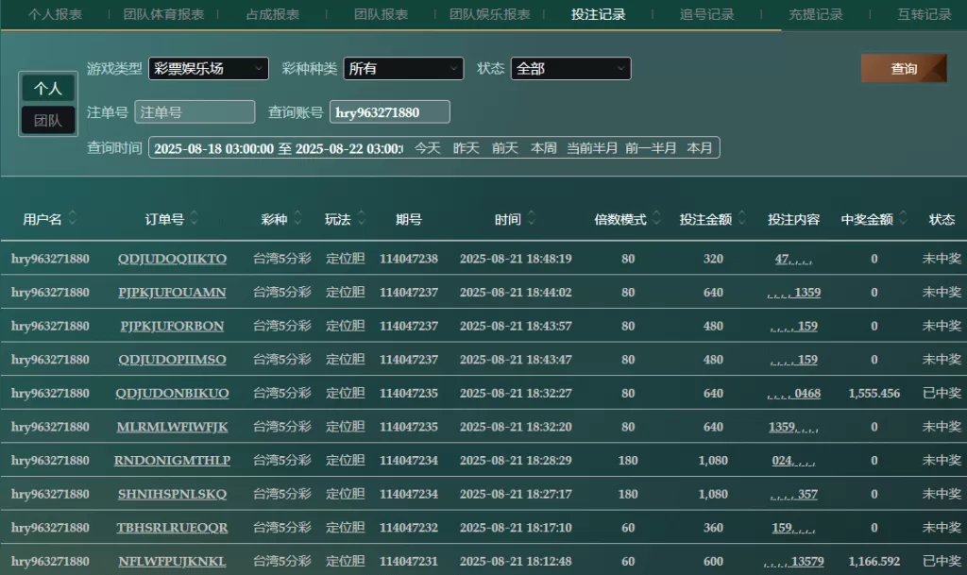Viewport: 967px width, 575px height.
Task: View bet content 159 of 18:17:10 row
Action: click(793, 528)
